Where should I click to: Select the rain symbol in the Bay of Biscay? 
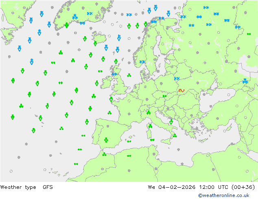(109, 112)
